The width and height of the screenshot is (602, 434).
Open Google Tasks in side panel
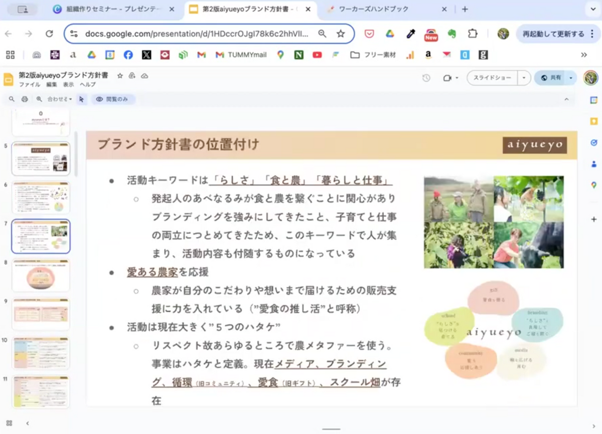[x=593, y=143]
